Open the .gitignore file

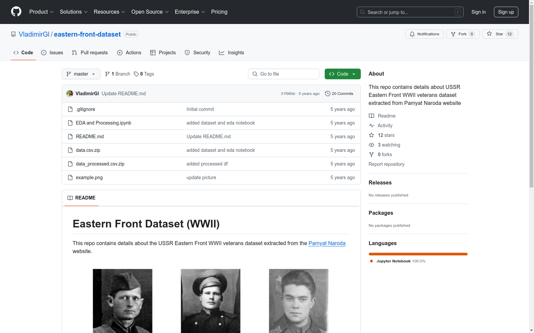[x=85, y=109]
